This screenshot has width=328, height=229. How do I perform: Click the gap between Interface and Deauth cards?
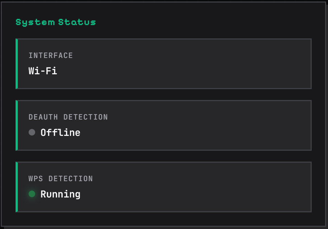[163, 95]
